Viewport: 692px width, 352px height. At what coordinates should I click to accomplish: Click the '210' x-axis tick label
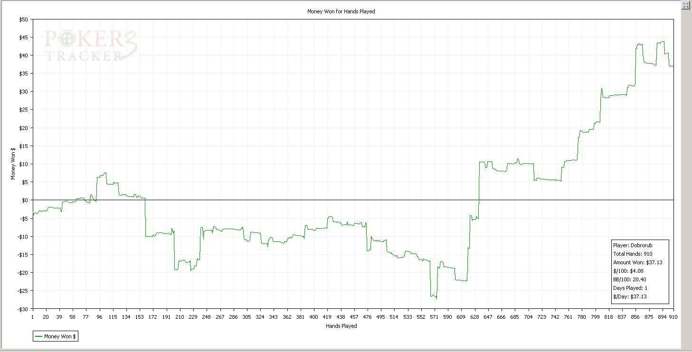(x=180, y=317)
